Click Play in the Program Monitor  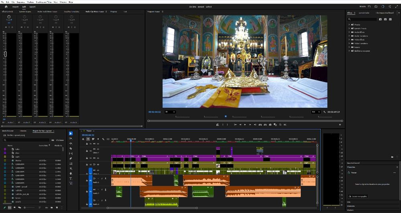click(245, 125)
